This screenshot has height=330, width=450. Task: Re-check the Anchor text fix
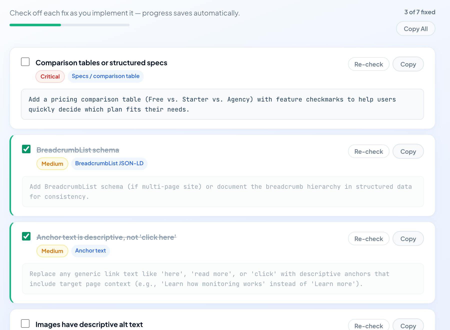point(368,239)
